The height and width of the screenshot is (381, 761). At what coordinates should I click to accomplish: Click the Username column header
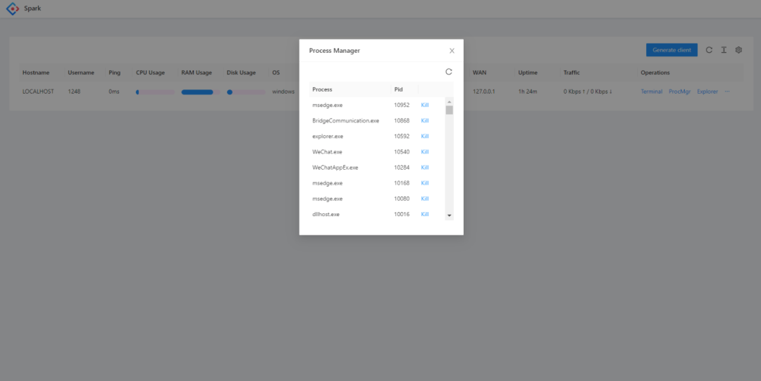pyautogui.click(x=81, y=73)
